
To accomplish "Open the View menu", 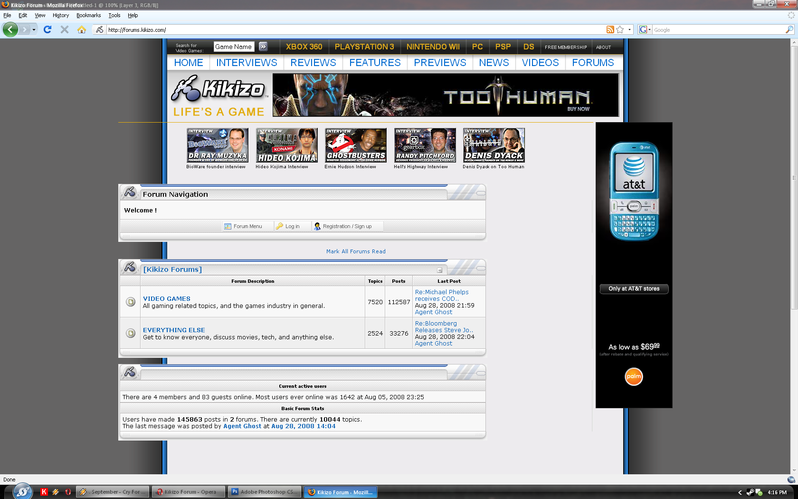I will [x=40, y=15].
